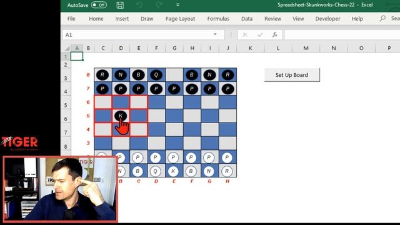The image size is (400, 225).
Task: Click the black queen piece on rank 8
Action: [156, 75]
